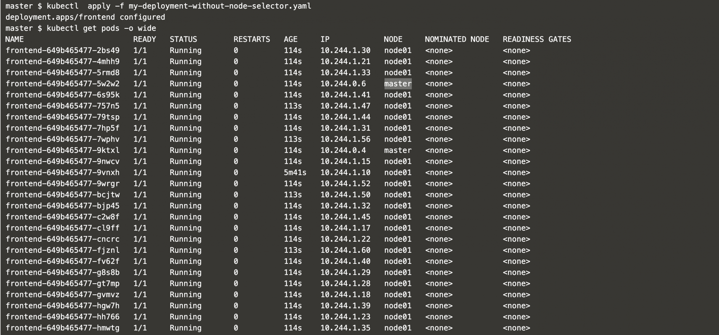Image resolution: width=719 pixels, height=335 pixels.
Task: Click IP address 10.244.1.52
Action: (x=345, y=184)
